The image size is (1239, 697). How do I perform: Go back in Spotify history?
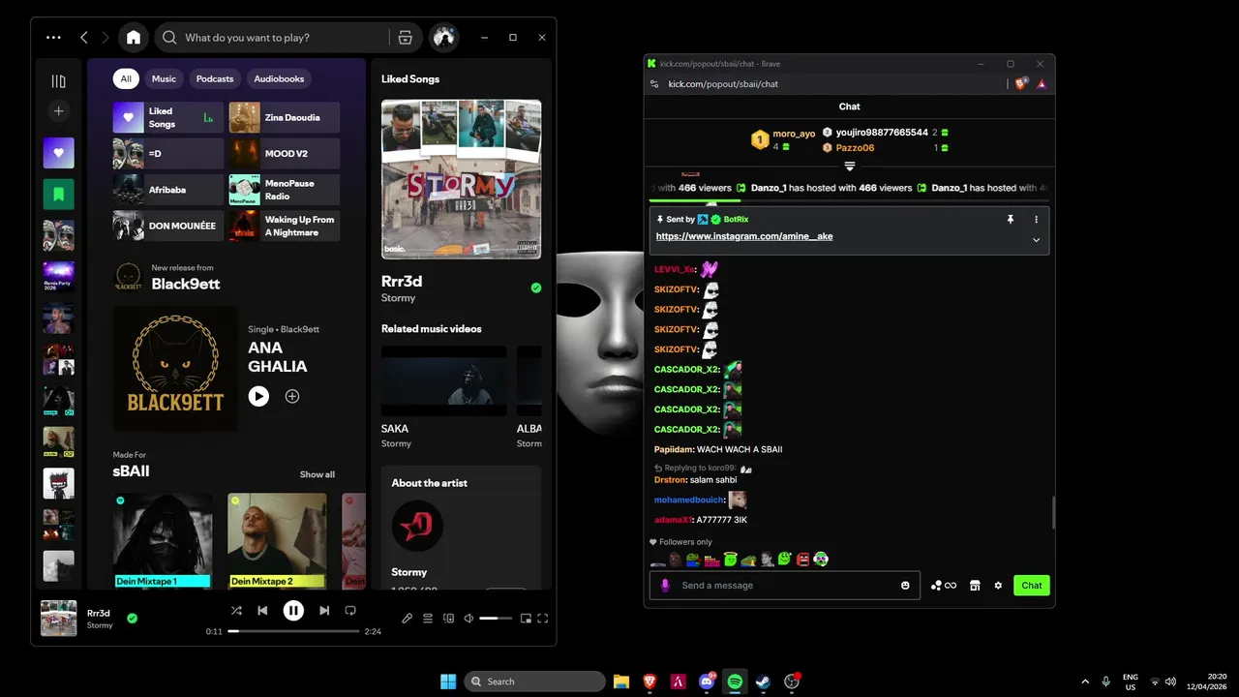84,38
